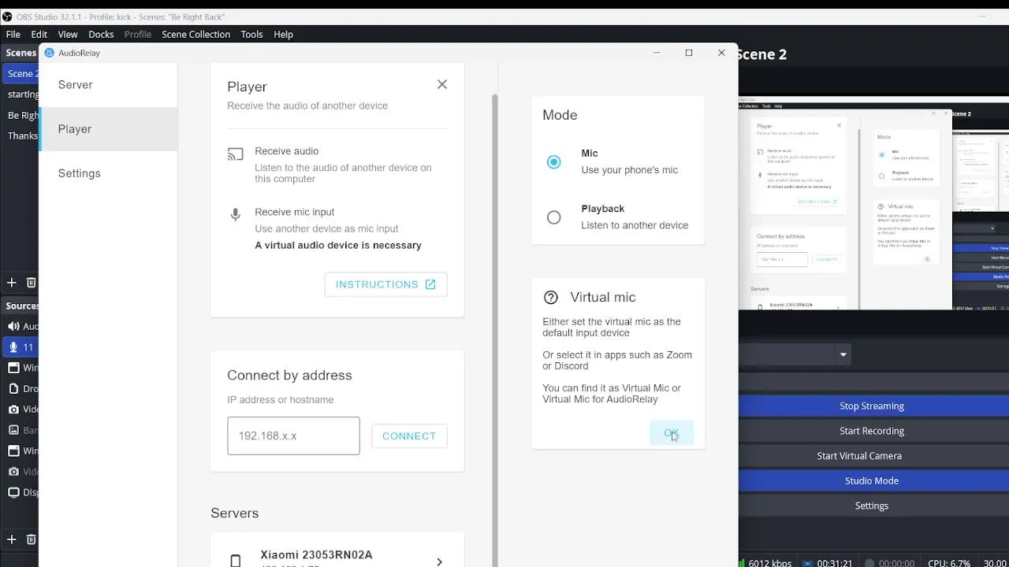Click the recording dot icon beside 00:00:00
Image resolution: width=1009 pixels, height=567 pixels.
coord(869,563)
